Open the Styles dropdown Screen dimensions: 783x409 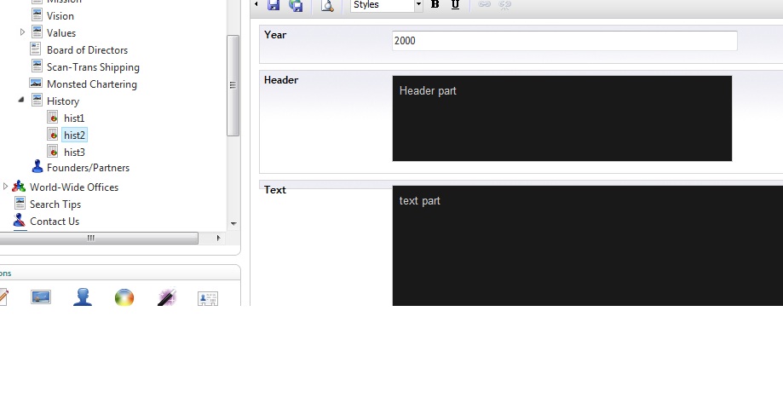387,5
